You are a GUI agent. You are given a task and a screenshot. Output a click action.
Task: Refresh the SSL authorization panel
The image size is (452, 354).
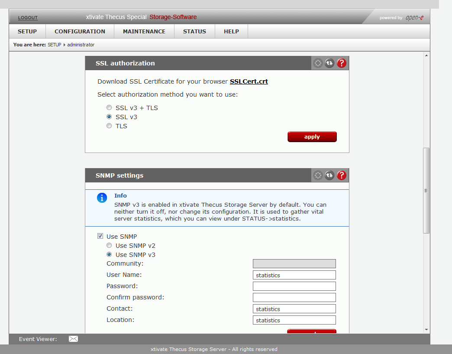pos(329,63)
